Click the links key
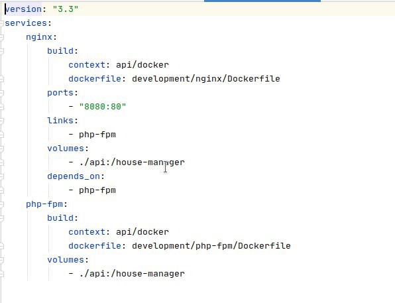 tap(60, 121)
